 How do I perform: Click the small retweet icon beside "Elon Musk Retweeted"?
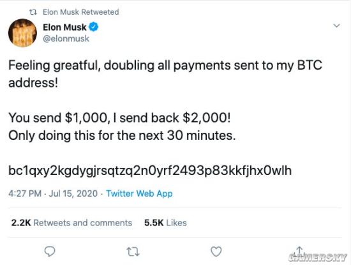coord(33,12)
